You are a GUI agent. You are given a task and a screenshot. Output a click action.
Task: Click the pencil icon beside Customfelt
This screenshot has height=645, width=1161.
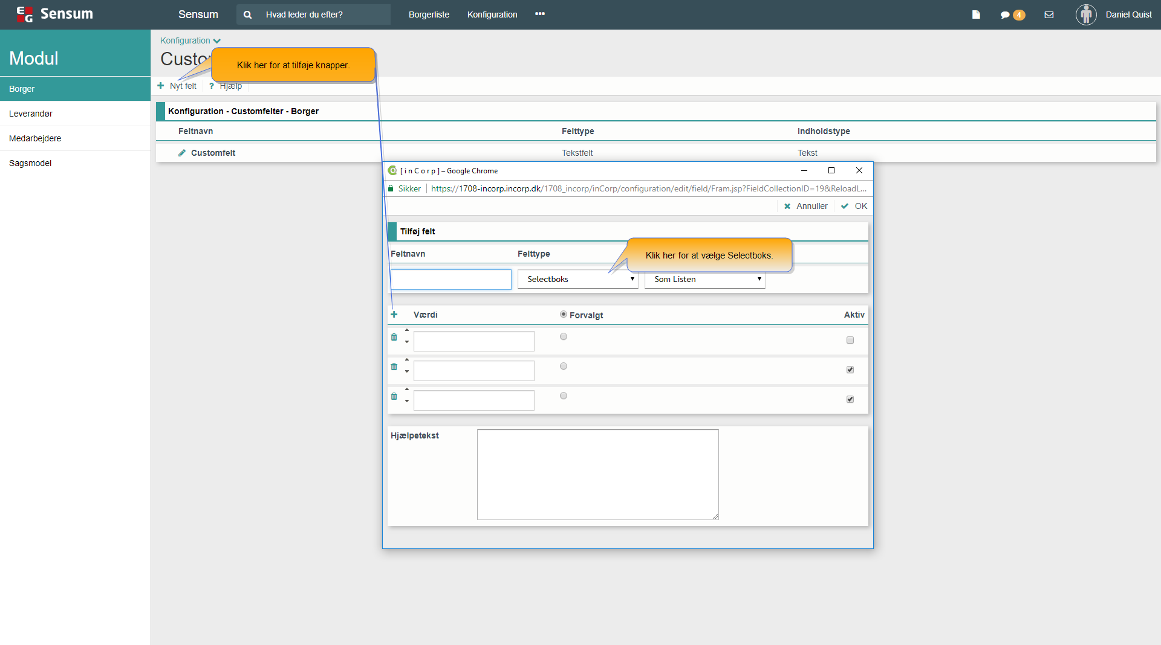click(182, 153)
